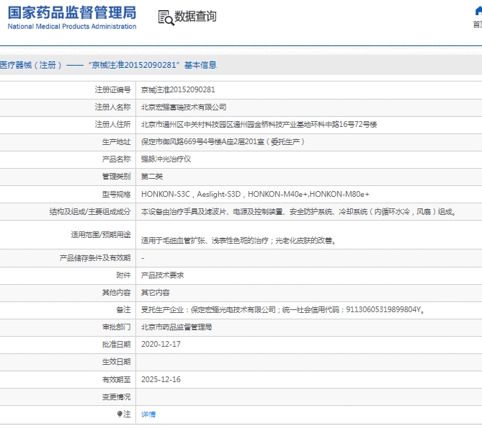This screenshot has width=482, height=429.
Task: Select the model list starting HONKON-S3C
Action: click(x=255, y=194)
